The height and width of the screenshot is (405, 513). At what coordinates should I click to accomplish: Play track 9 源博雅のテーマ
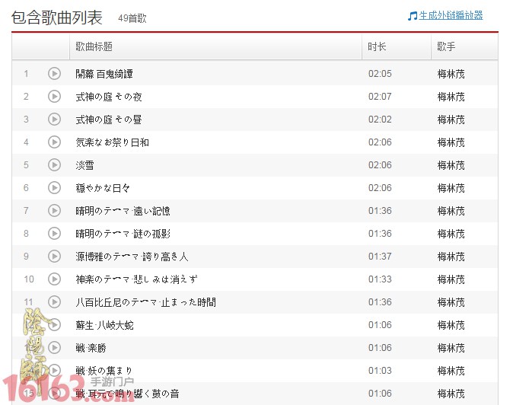[54, 256]
